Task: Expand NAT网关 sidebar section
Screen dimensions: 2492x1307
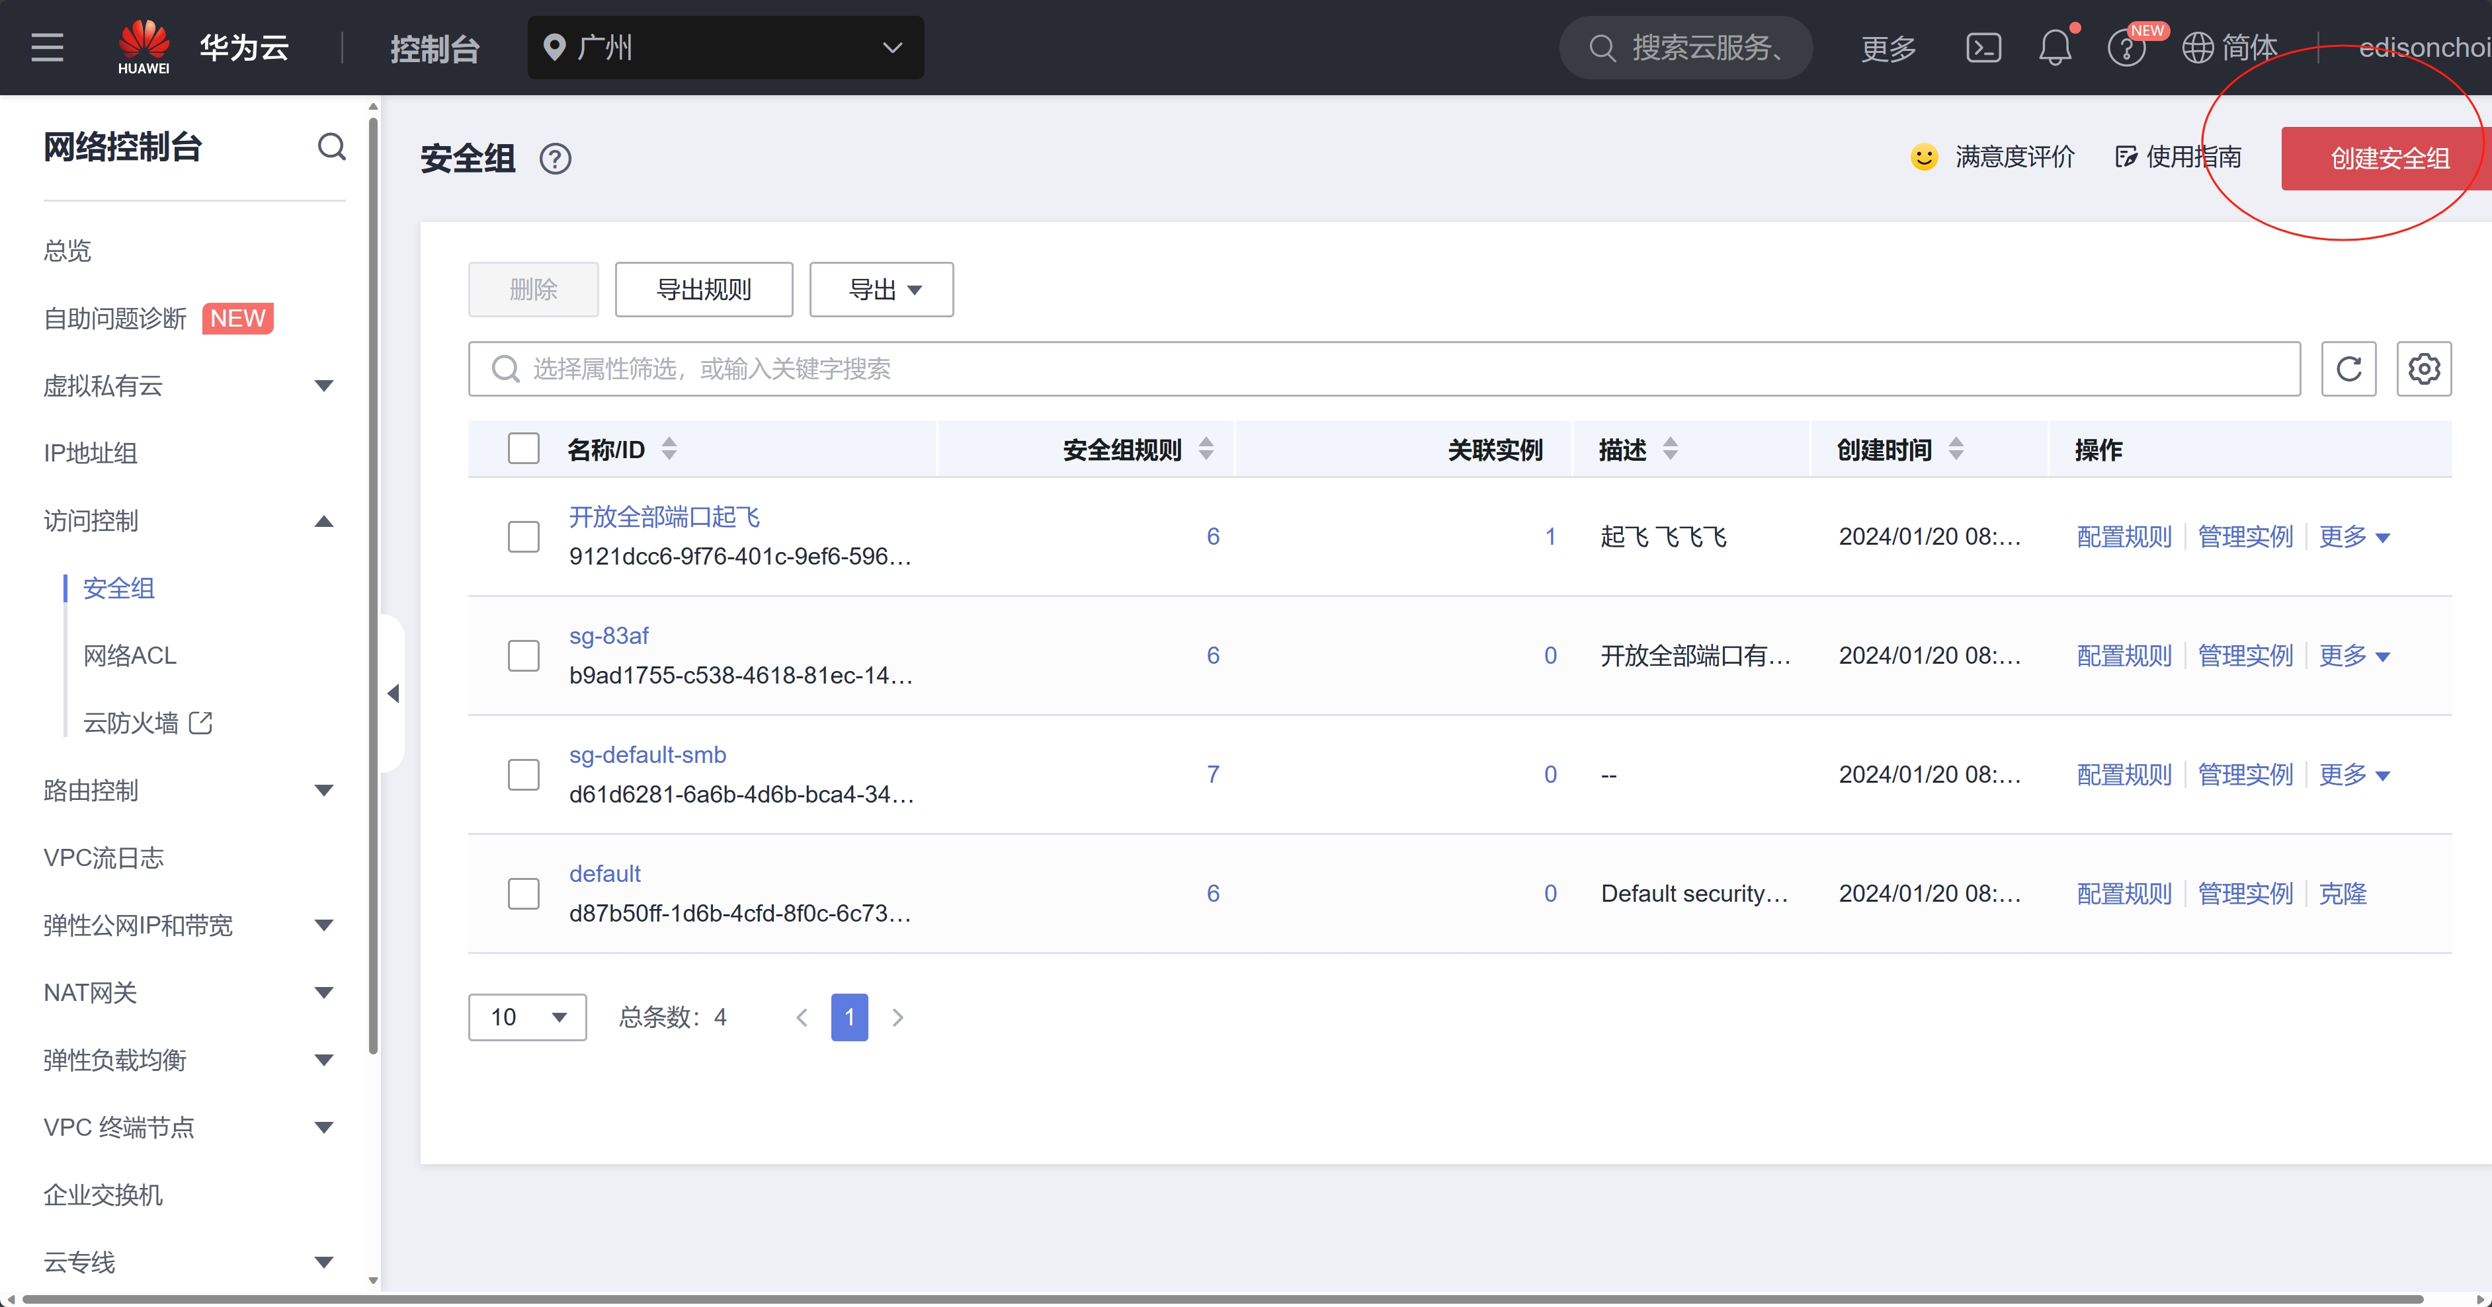Action: 324,993
